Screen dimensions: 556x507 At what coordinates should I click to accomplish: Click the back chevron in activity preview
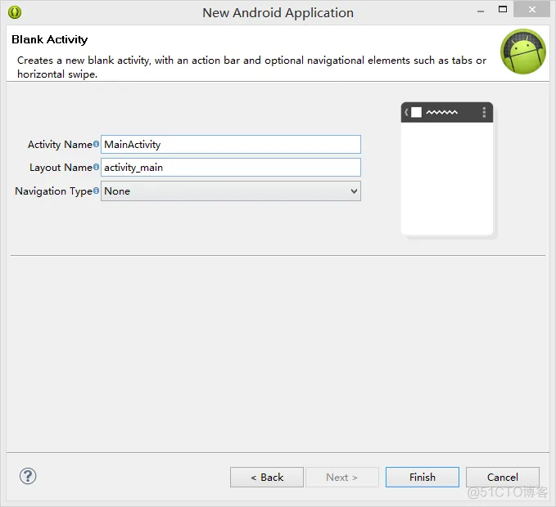click(x=406, y=112)
